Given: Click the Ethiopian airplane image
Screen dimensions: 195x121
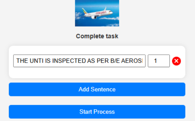Looking at the screenshot, I should [x=97, y=13].
